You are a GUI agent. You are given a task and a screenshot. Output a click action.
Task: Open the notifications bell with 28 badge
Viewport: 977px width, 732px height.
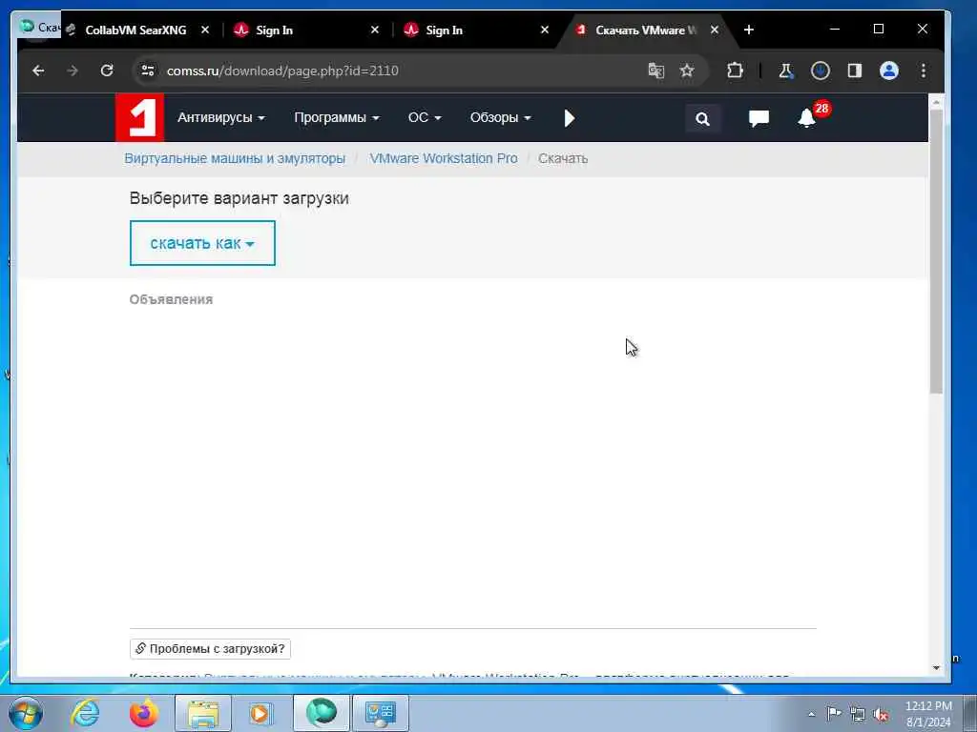pyautogui.click(x=807, y=117)
